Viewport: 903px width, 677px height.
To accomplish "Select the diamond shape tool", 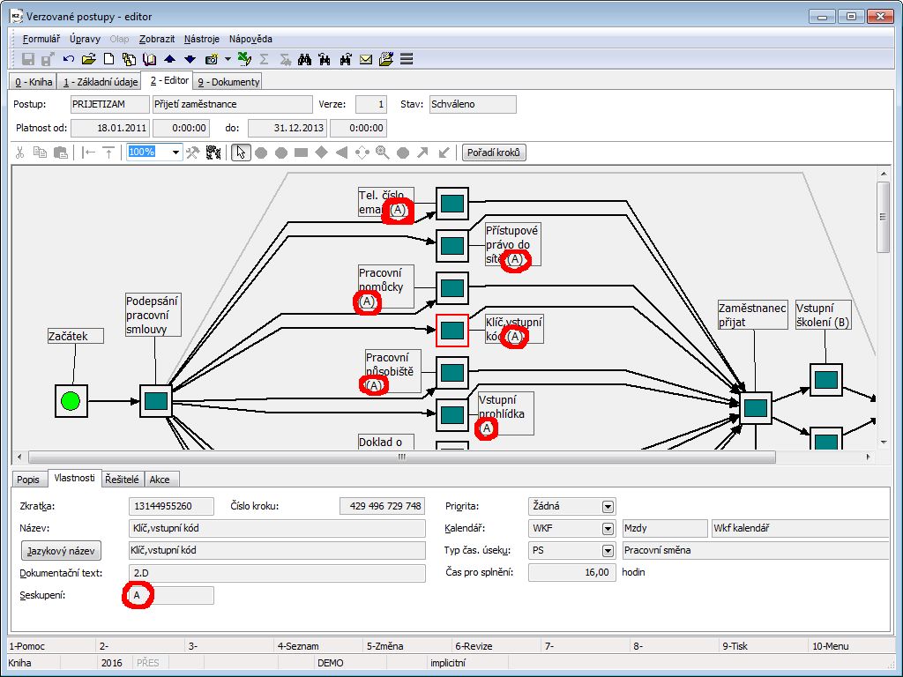I will tap(321, 153).
